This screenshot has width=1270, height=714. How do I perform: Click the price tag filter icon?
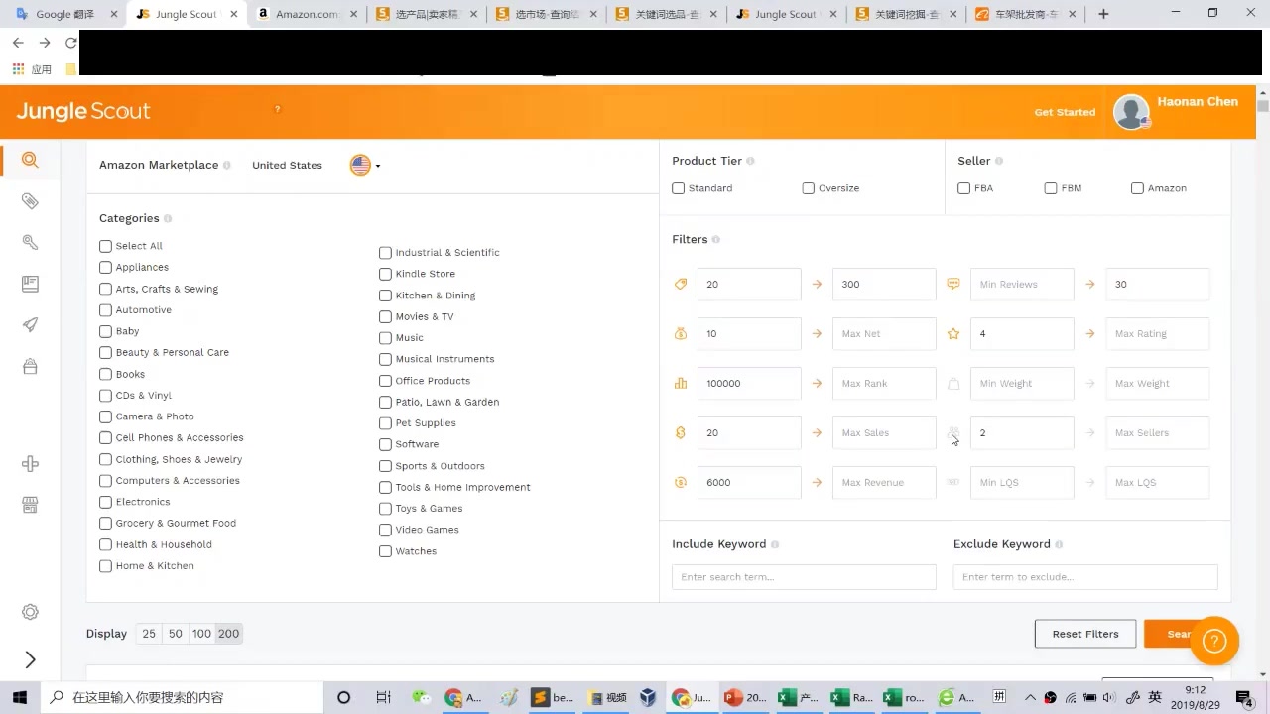(681, 284)
